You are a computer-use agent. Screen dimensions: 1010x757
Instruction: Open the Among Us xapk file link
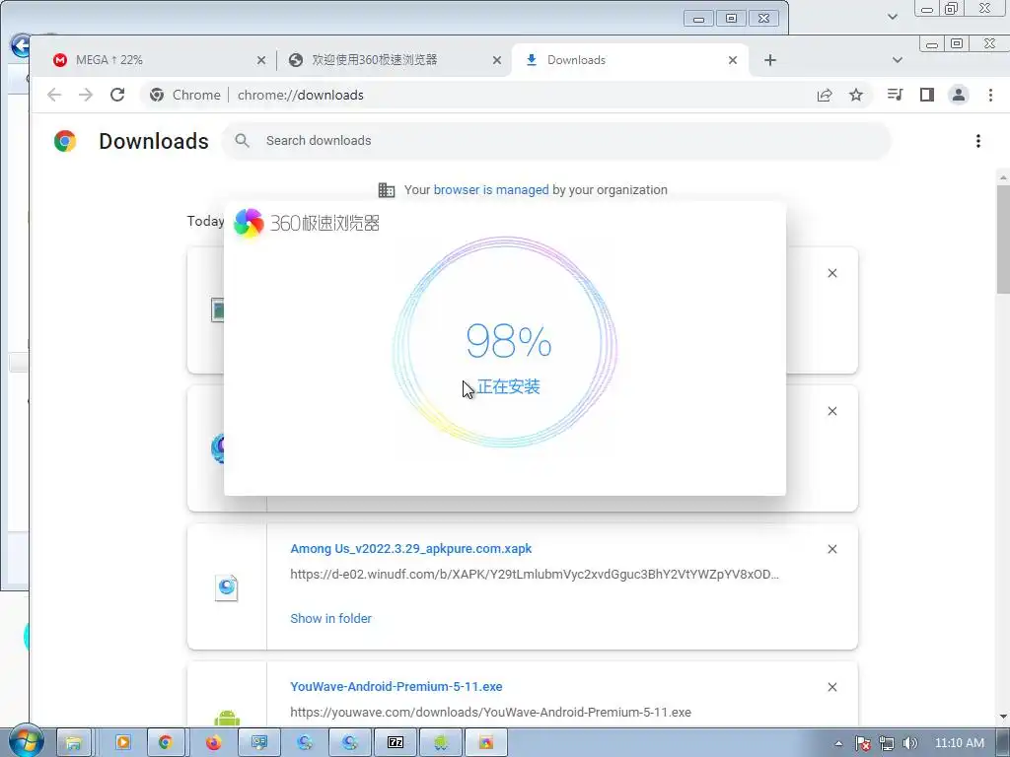(411, 548)
